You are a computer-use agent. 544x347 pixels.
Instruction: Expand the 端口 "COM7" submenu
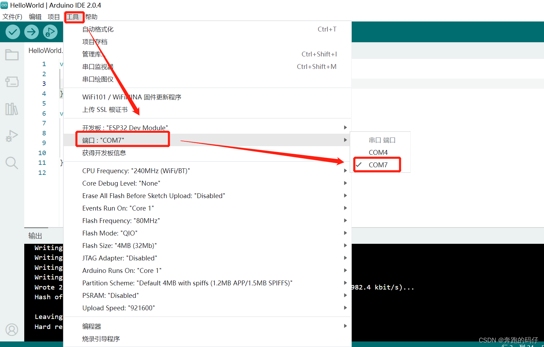click(207, 140)
